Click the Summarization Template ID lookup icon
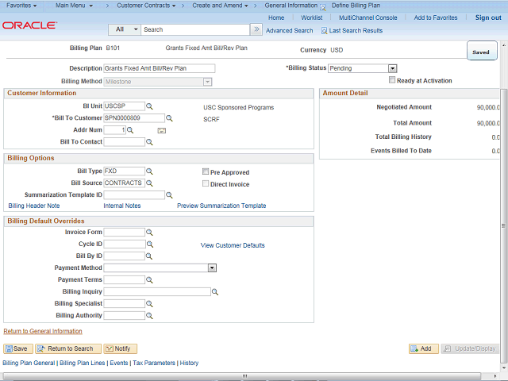 (x=168, y=195)
